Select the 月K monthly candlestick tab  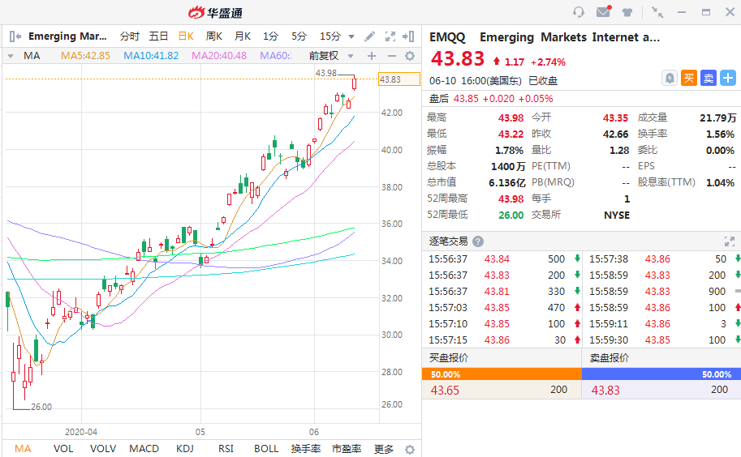click(x=243, y=36)
